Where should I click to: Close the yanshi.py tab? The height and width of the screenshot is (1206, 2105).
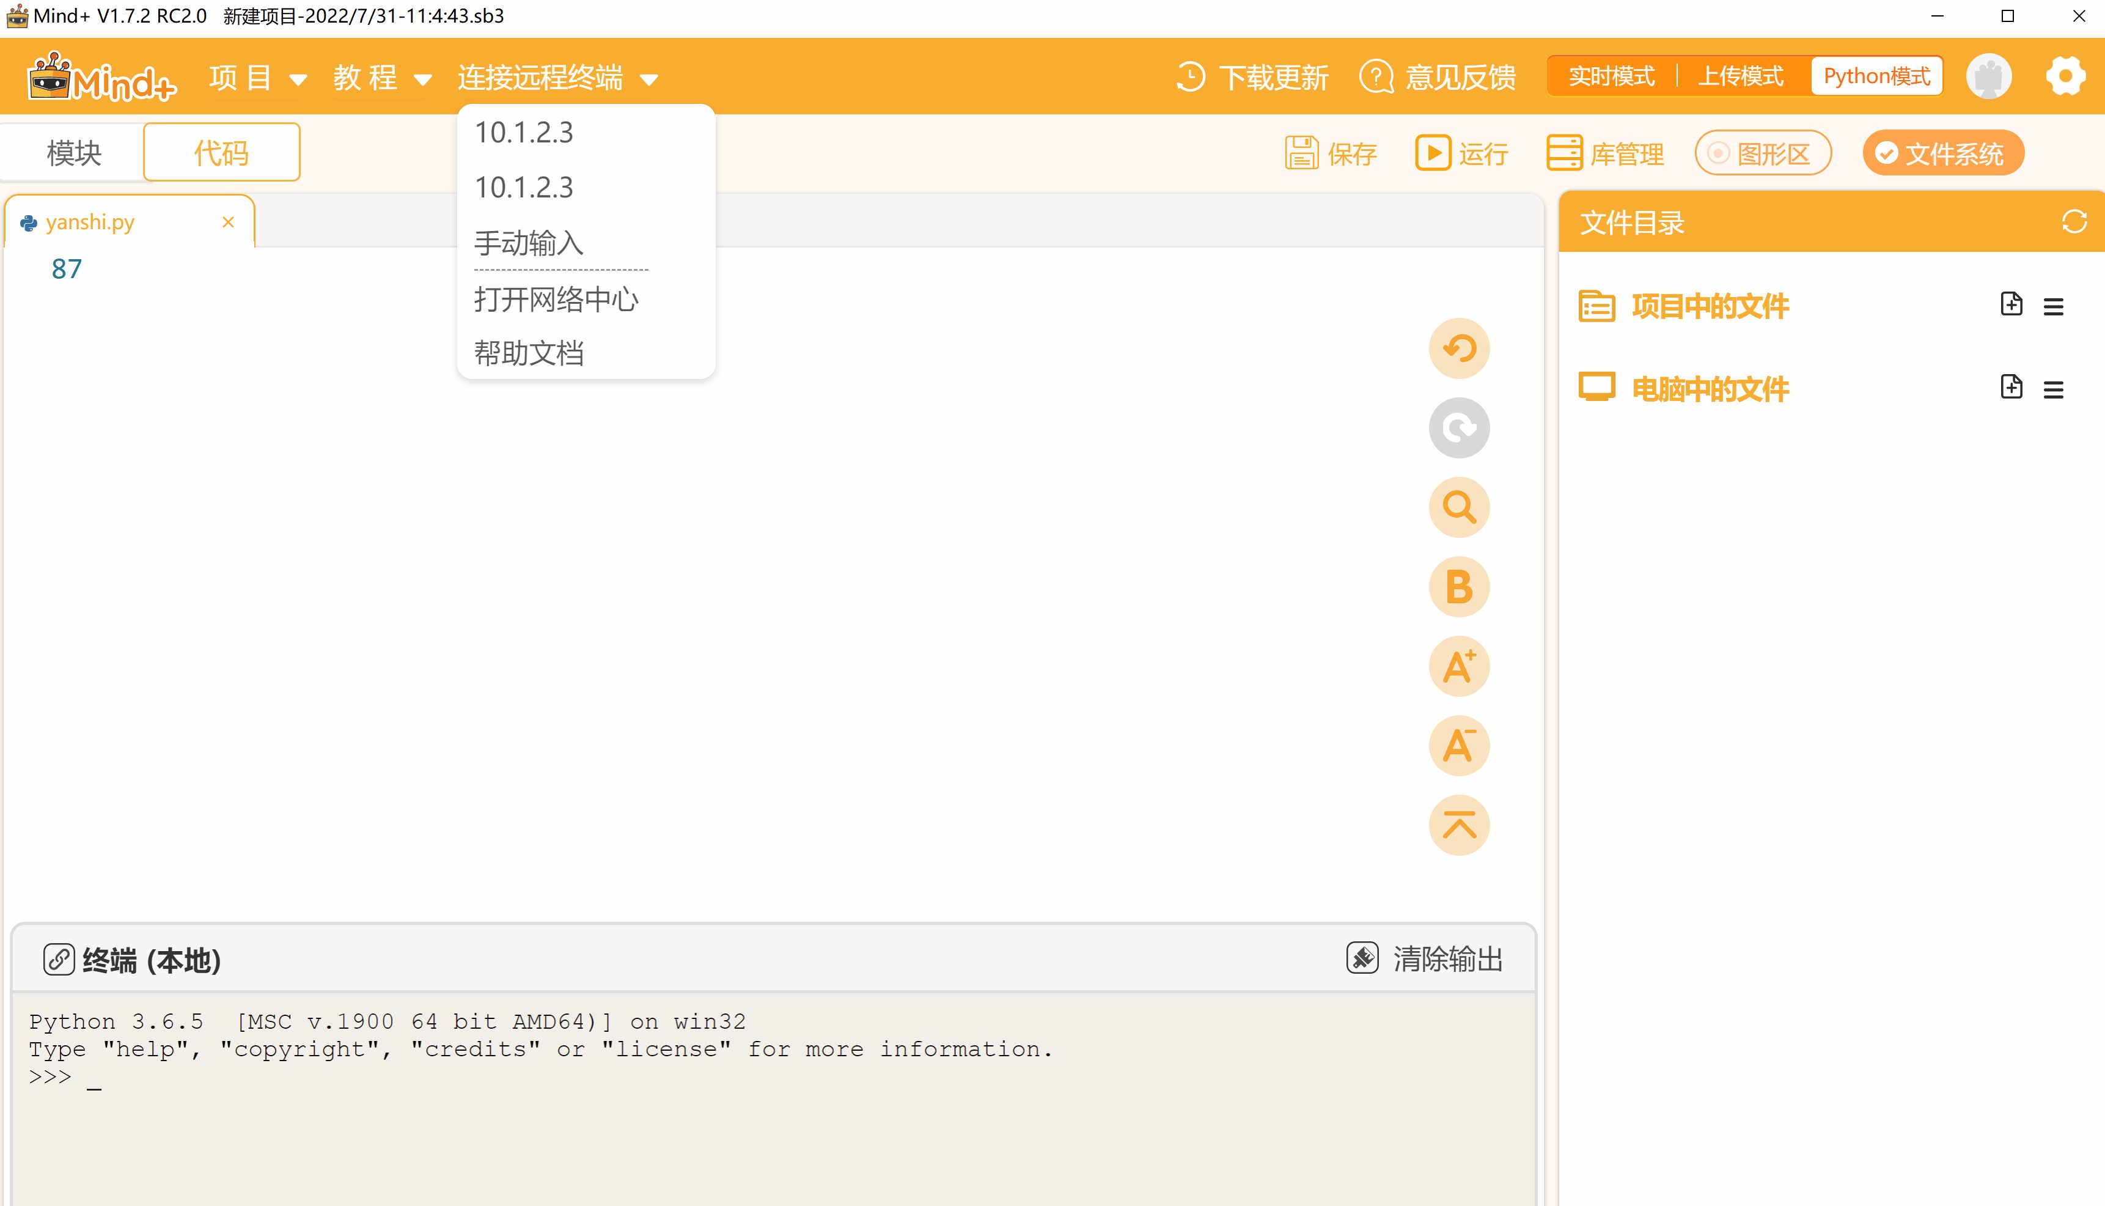[x=229, y=222]
